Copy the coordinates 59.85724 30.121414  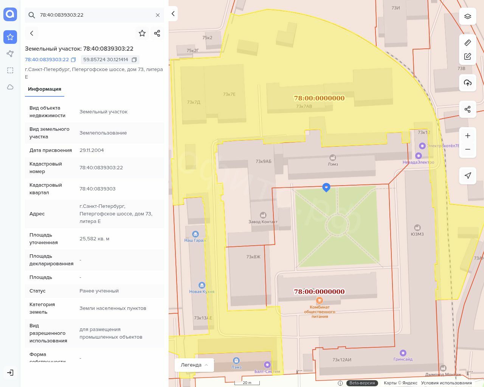coord(134,60)
